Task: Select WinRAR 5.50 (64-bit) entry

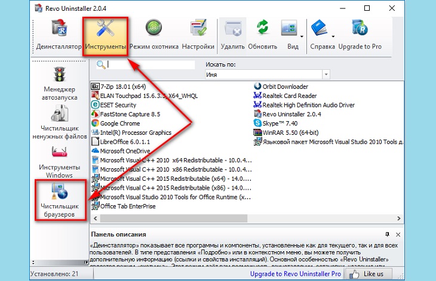Action: 286,132
